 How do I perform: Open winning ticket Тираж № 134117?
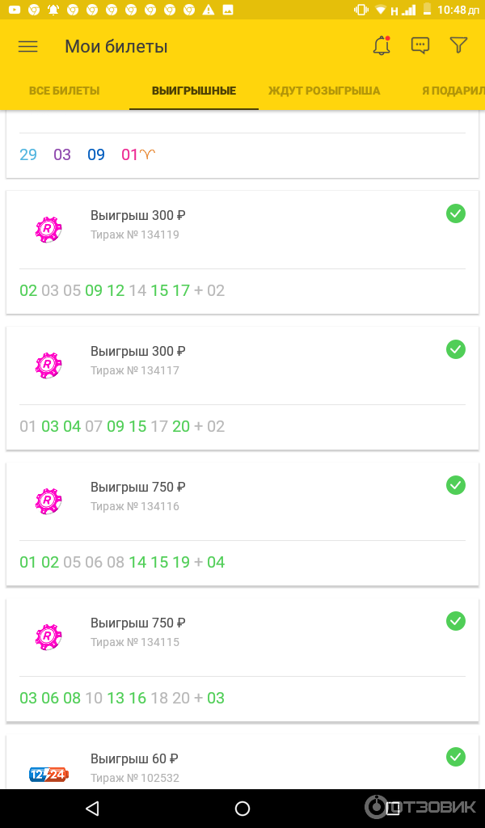pos(242,388)
